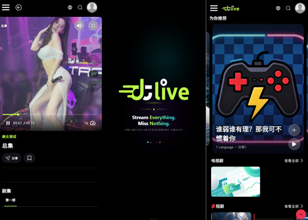
Task: Open the 电视剧 thumbnail card
Action: [x=236, y=182]
